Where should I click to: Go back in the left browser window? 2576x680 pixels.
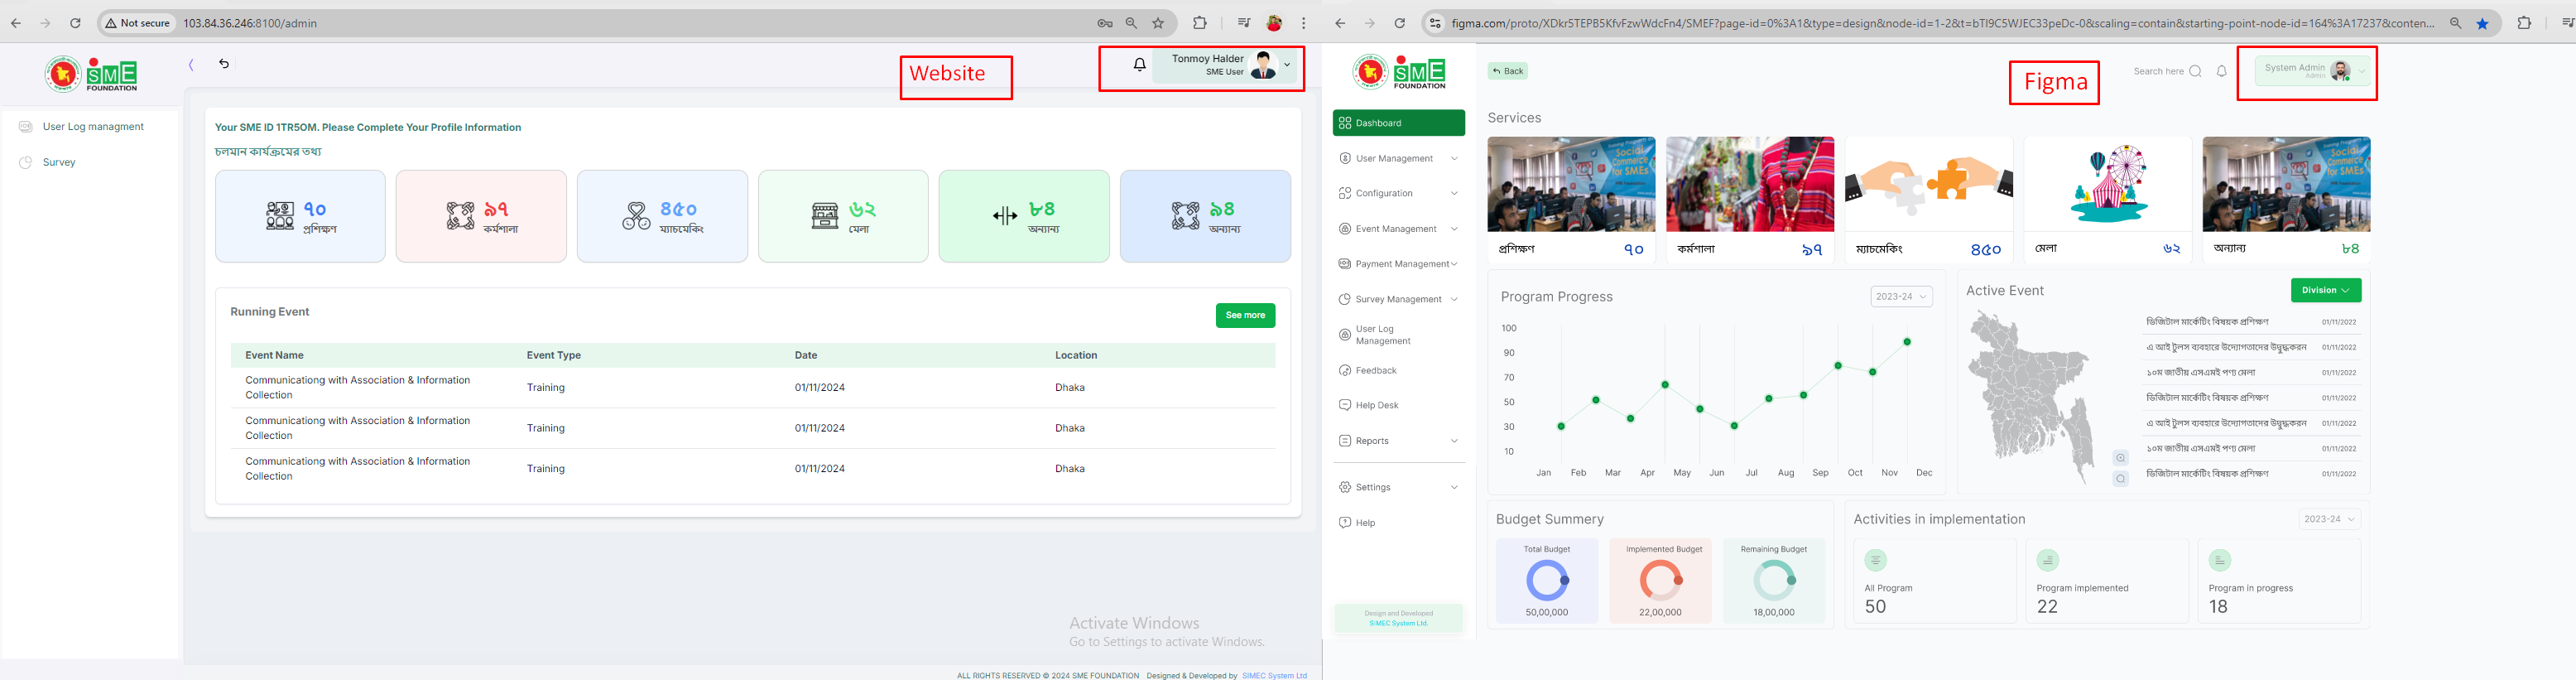pyautogui.click(x=15, y=23)
